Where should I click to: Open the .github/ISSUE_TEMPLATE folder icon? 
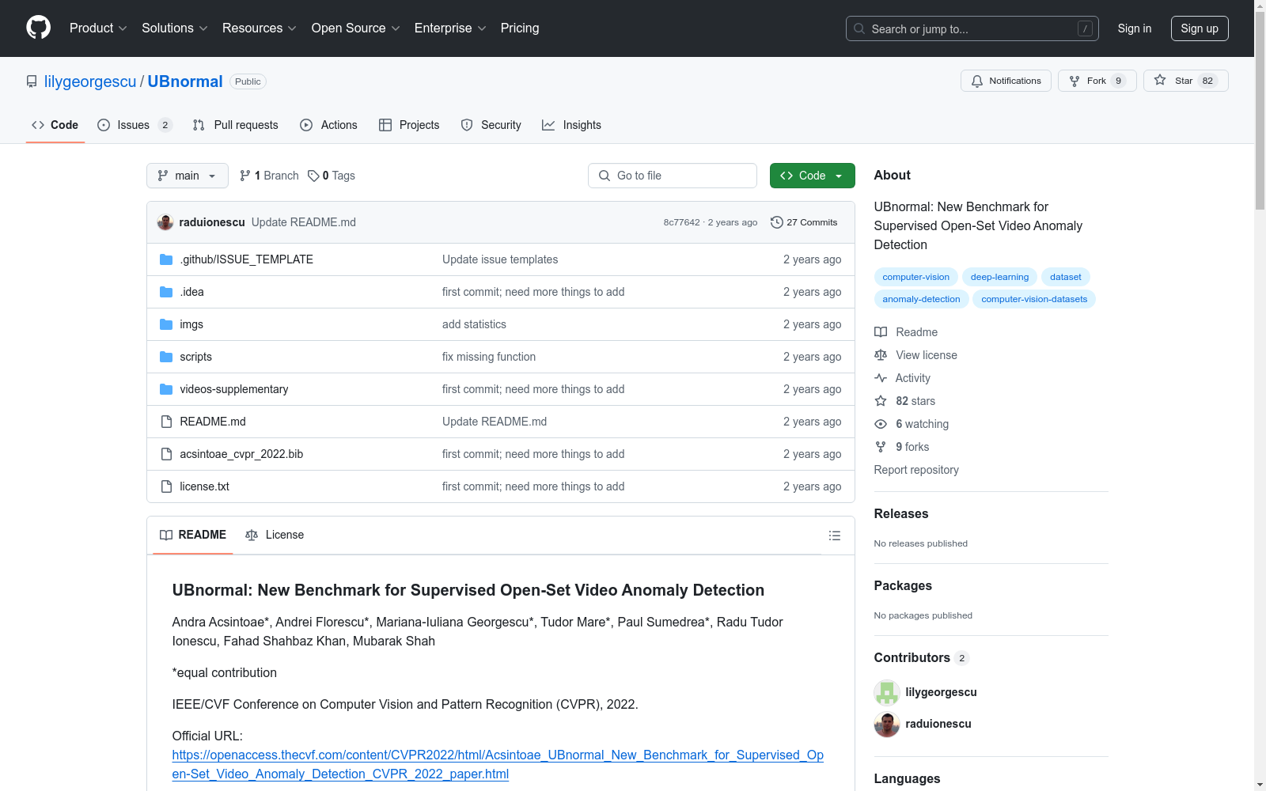point(166,259)
